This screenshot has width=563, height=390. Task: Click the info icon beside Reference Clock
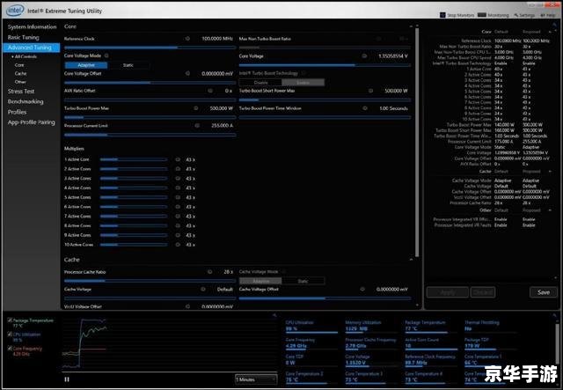point(187,39)
